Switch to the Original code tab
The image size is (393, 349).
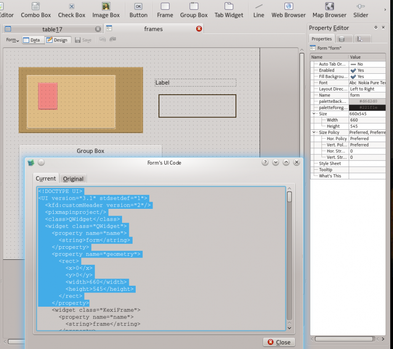coord(73,179)
